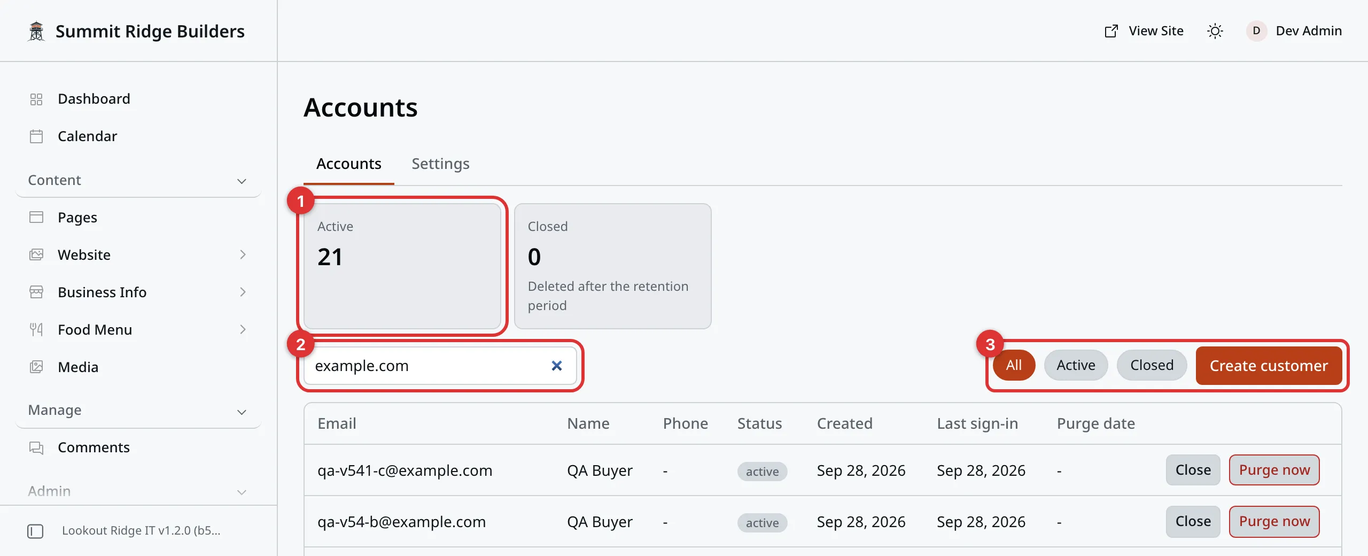Open the Calendar icon in sidebar
Image resolution: width=1368 pixels, height=556 pixels.
pyautogui.click(x=36, y=137)
